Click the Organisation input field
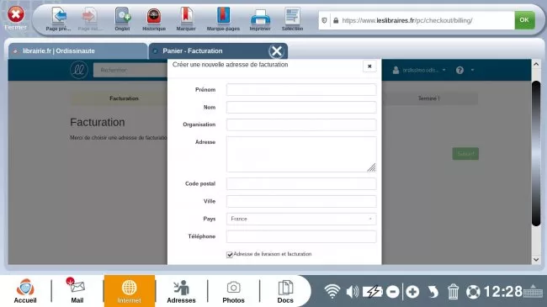The height and width of the screenshot is (307, 547). [301, 124]
